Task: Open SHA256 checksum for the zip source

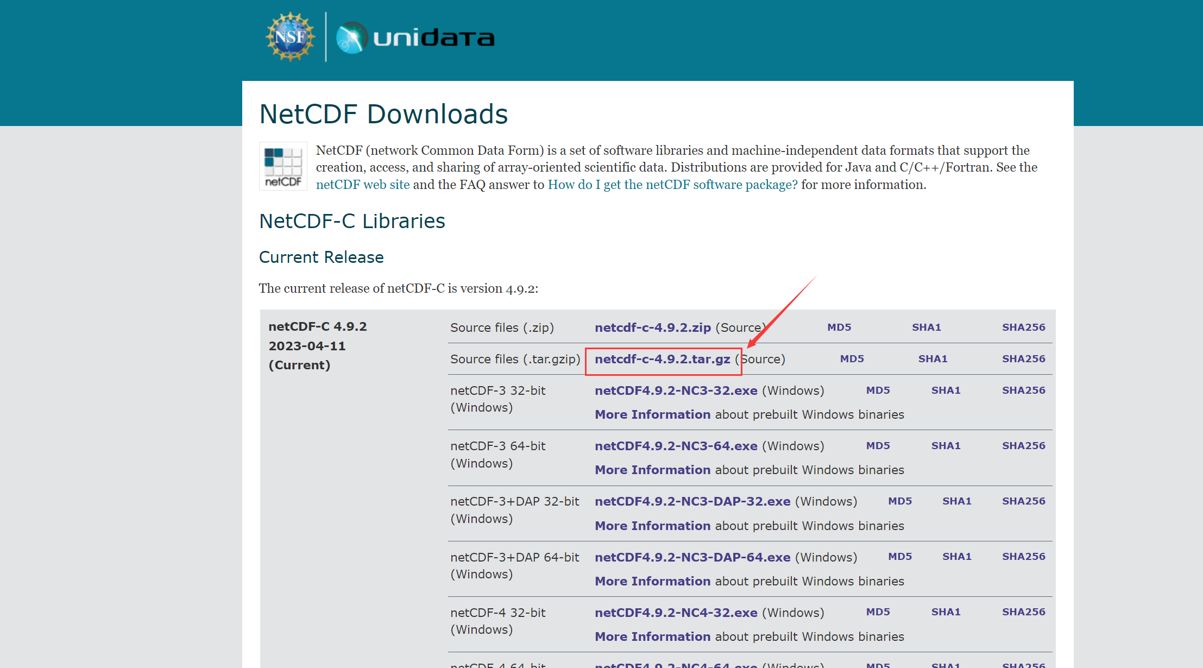Action: pos(1023,327)
